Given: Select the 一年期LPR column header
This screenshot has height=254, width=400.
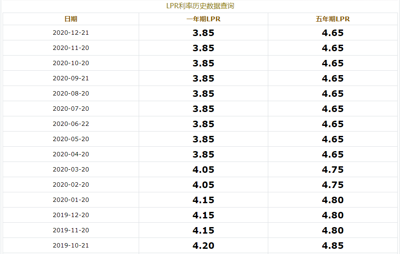Looking at the screenshot, I should pyautogui.click(x=203, y=19).
